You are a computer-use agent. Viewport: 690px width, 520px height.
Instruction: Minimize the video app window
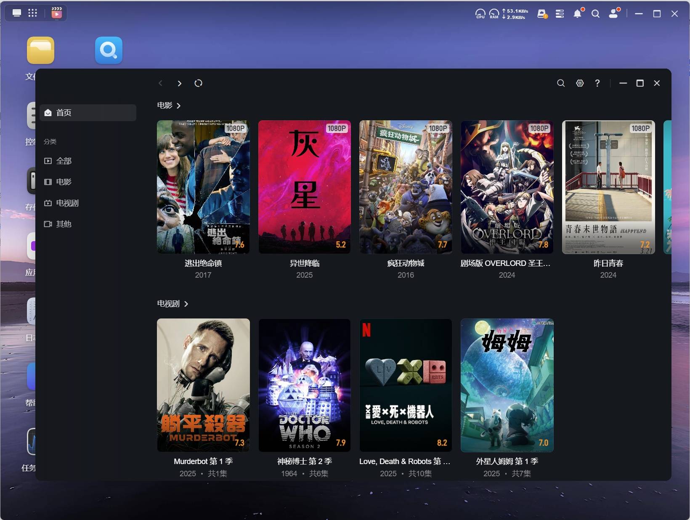(623, 83)
